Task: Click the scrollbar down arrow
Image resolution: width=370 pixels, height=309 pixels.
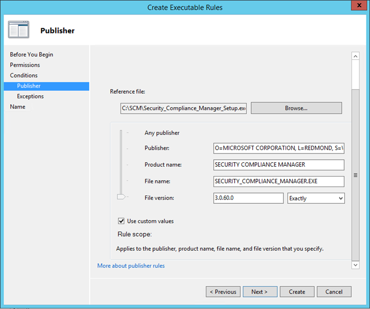Action: [x=356, y=265]
